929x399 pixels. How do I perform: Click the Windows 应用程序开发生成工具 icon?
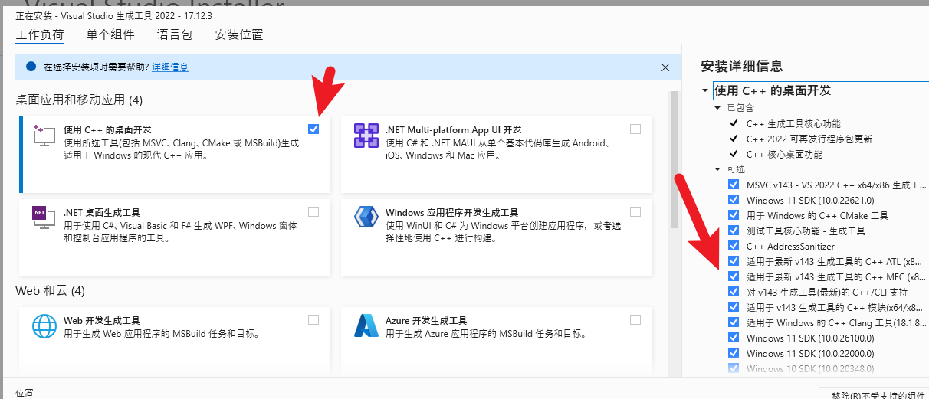tap(366, 217)
